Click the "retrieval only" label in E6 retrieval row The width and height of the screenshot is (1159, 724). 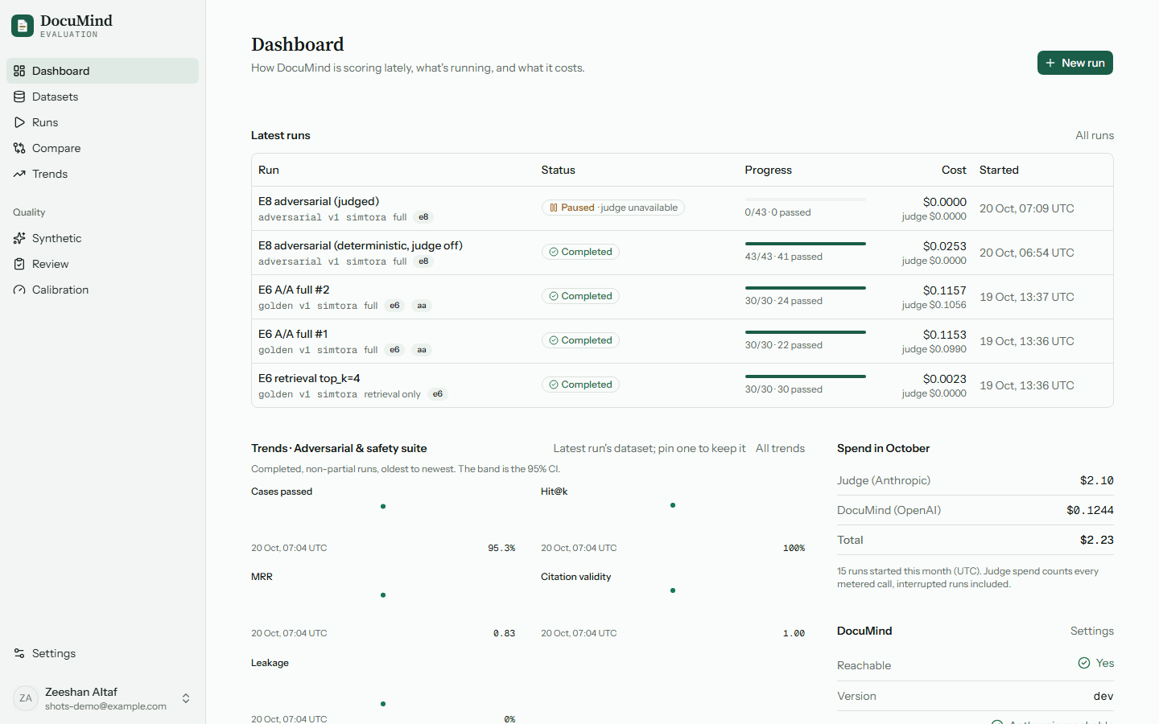[392, 394]
